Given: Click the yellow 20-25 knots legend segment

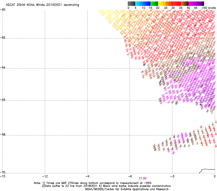Looking at the screenshot, I should click(162, 4).
